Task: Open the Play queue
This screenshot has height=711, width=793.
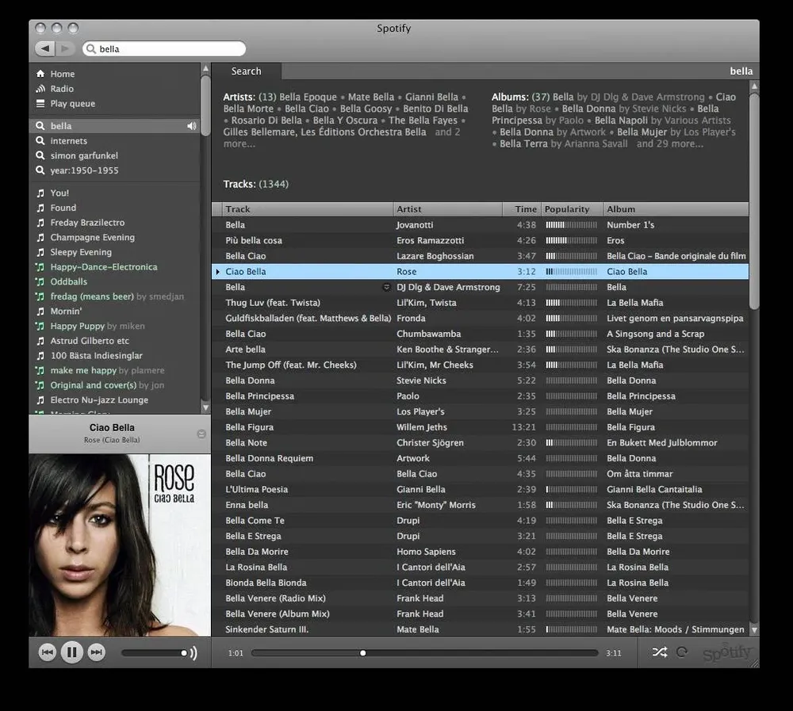Action: click(72, 104)
